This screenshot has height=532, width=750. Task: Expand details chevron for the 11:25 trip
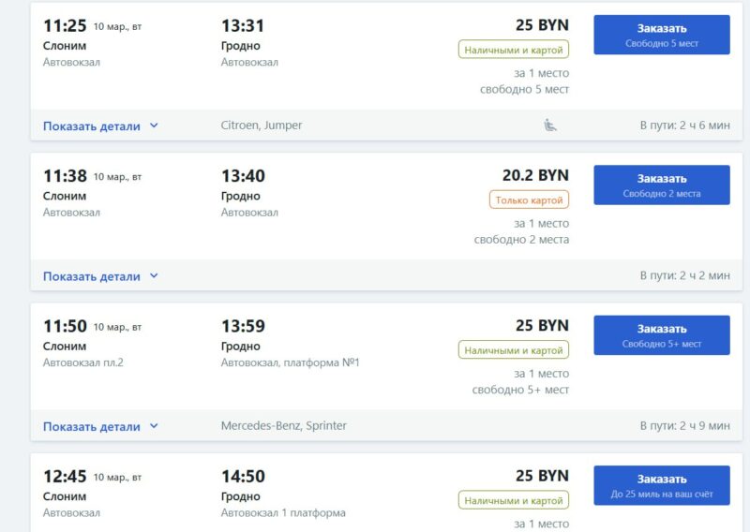[x=154, y=126]
